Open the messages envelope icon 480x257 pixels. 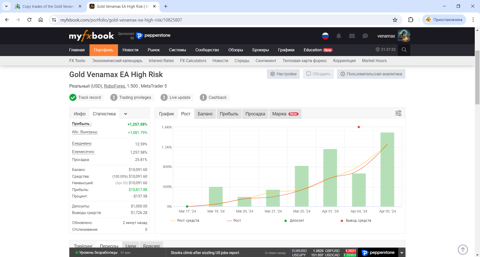pos(352,36)
